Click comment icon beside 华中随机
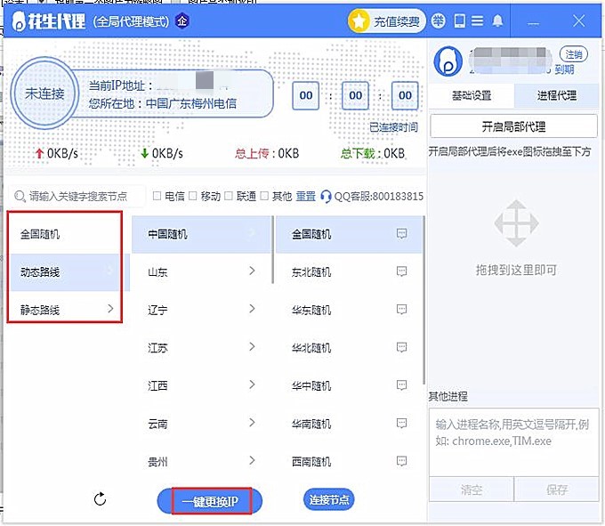 (x=401, y=385)
